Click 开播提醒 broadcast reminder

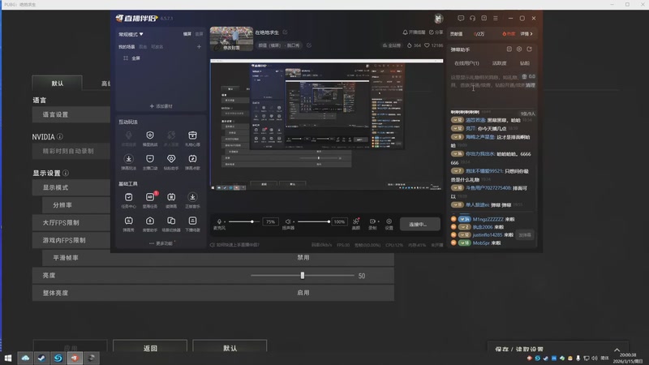point(414,32)
